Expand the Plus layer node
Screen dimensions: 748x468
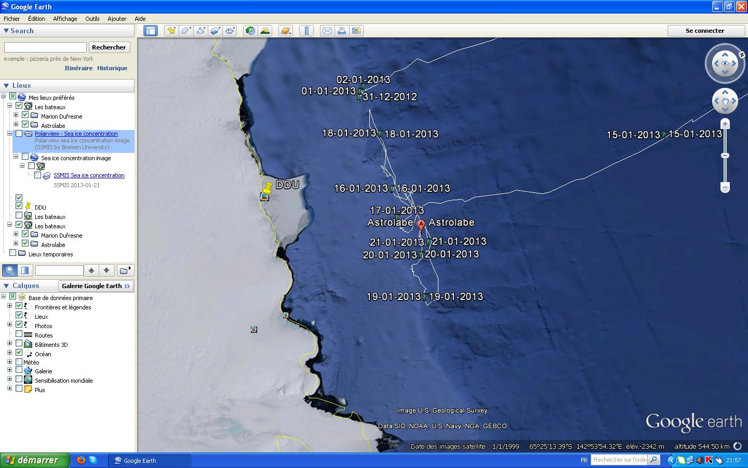coord(9,388)
